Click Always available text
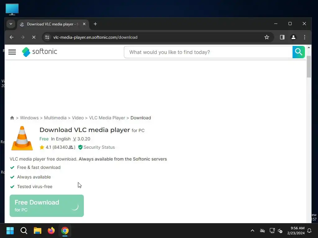The width and height of the screenshot is (318, 238). [x=34, y=177]
